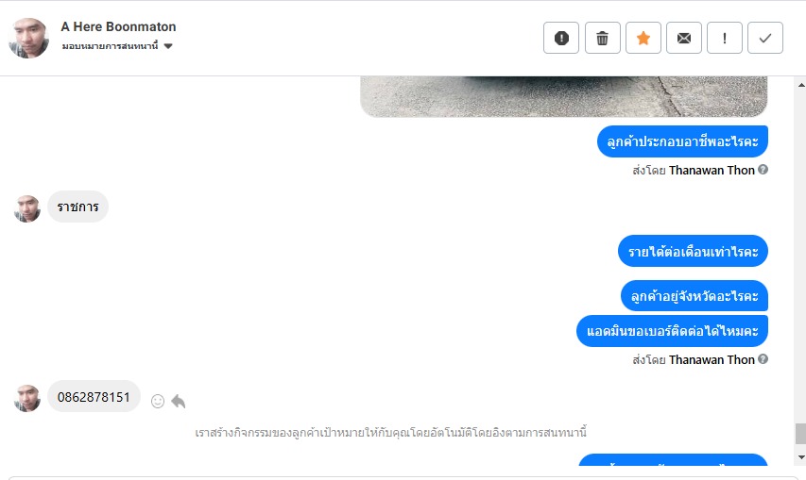The height and width of the screenshot is (480, 806).
Task: Reply to the 0862878151 message with arrow icon
Action: pos(179,401)
